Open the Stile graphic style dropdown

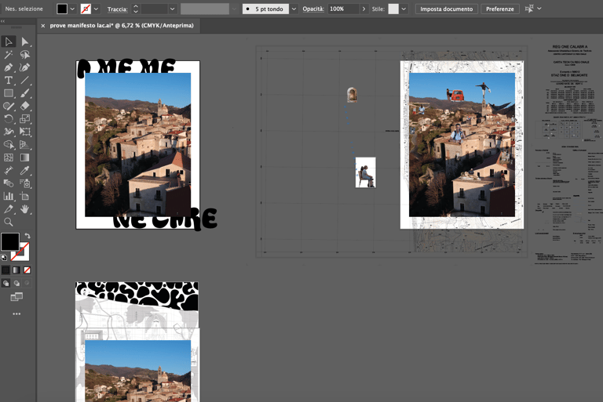(404, 9)
